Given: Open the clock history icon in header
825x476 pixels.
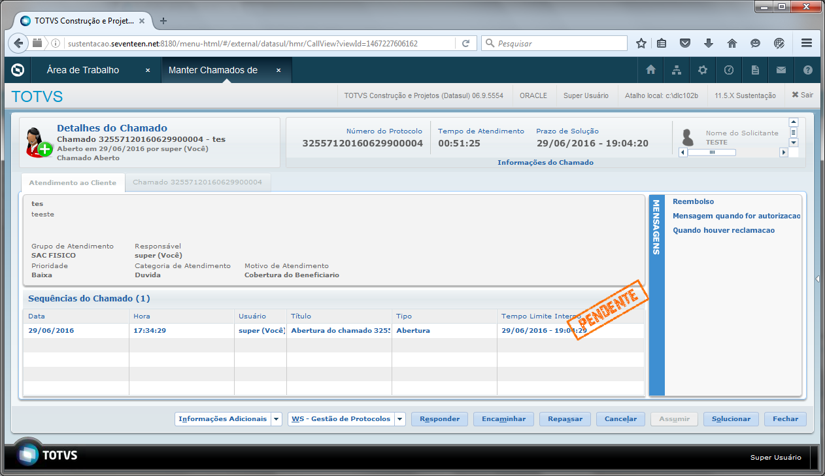Looking at the screenshot, I should 729,70.
